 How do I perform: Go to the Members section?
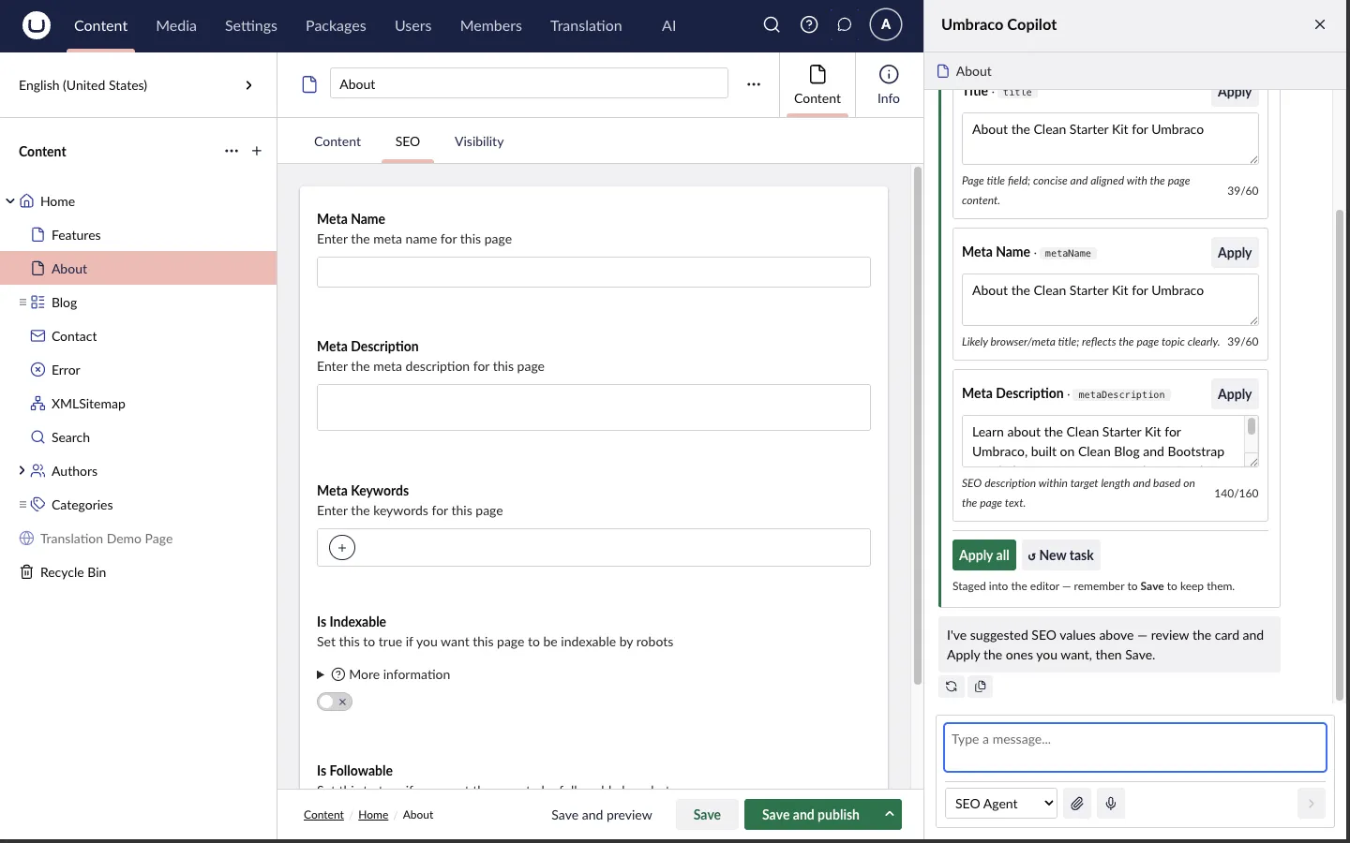pyautogui.click(x=491, y=25)
